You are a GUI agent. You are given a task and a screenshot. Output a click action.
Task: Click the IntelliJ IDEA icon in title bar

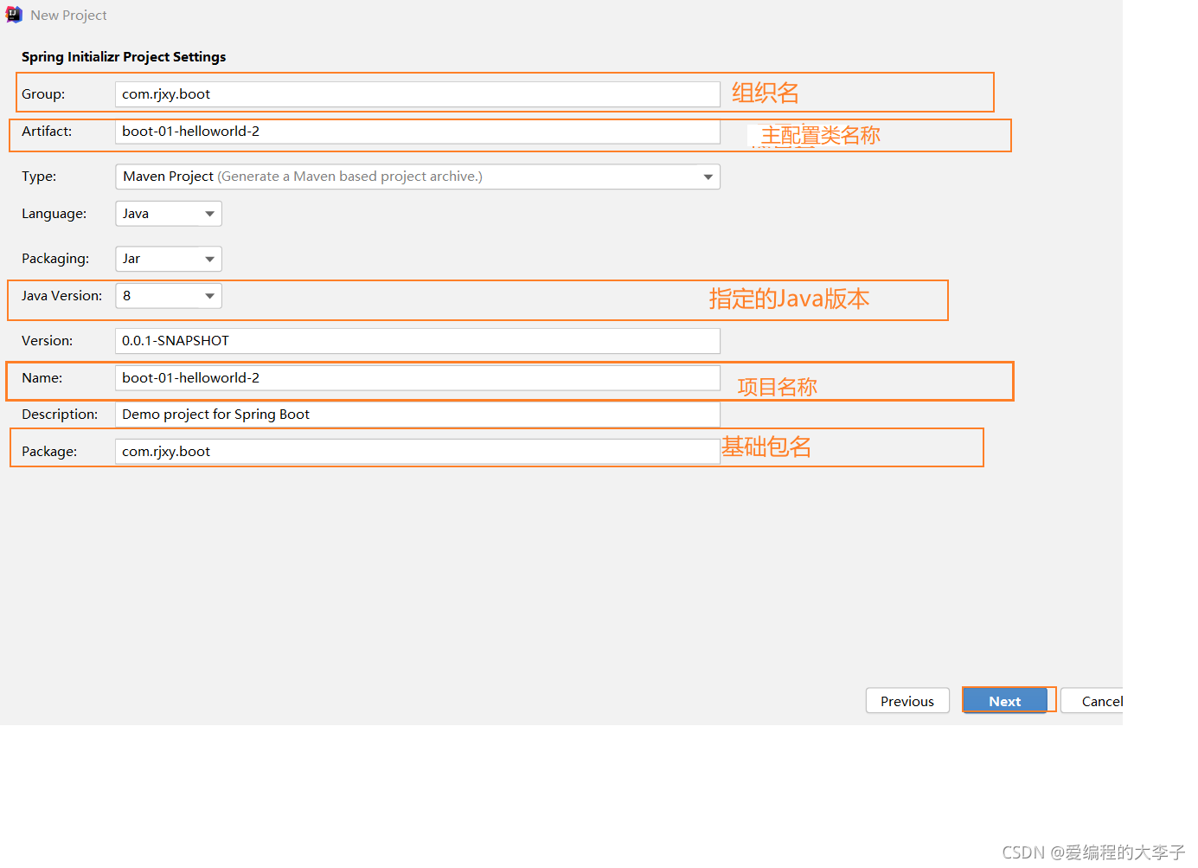[14, 15]
